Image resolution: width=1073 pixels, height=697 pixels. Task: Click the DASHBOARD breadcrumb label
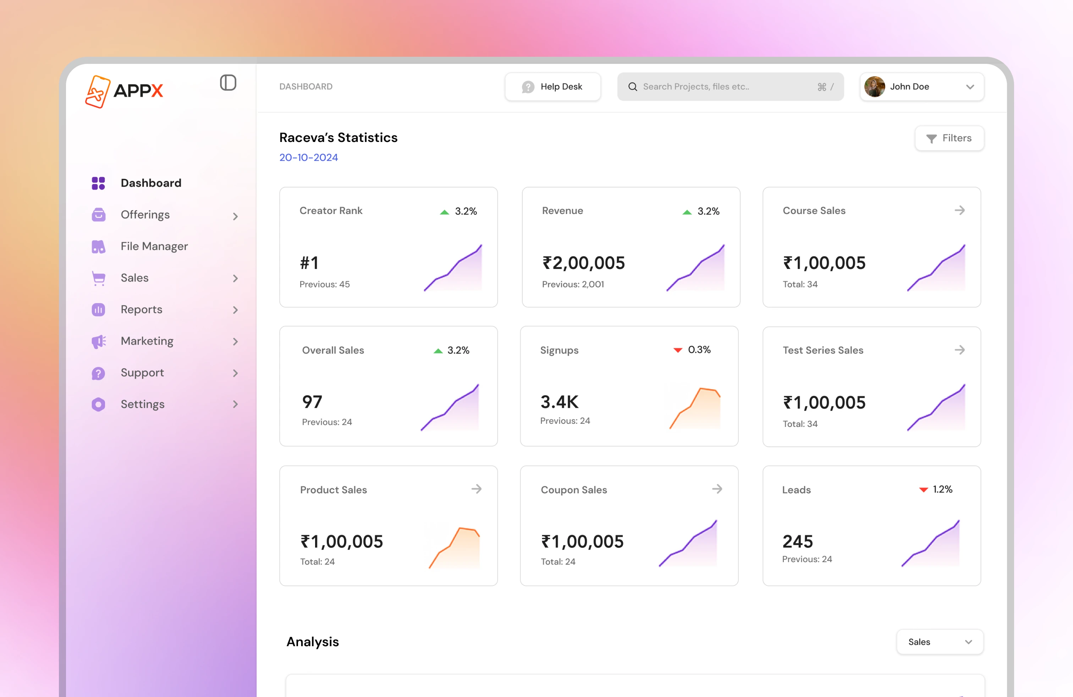click(x=306, y=87)
